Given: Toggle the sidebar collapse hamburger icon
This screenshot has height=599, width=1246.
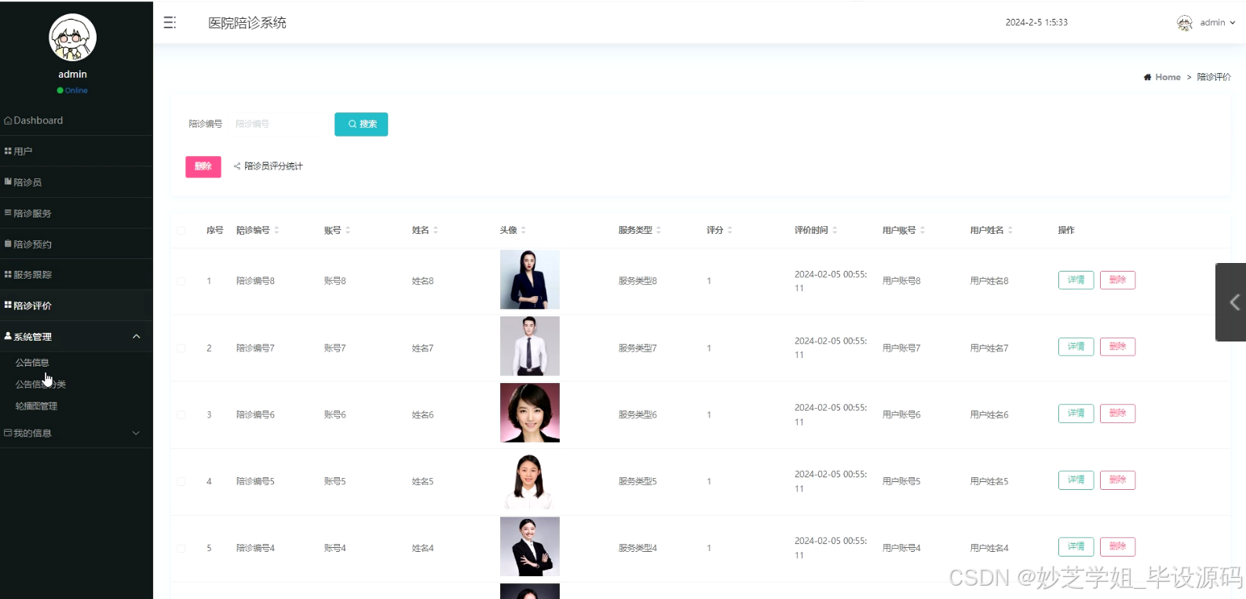Looking at the screenshot, I should (170, 23).
